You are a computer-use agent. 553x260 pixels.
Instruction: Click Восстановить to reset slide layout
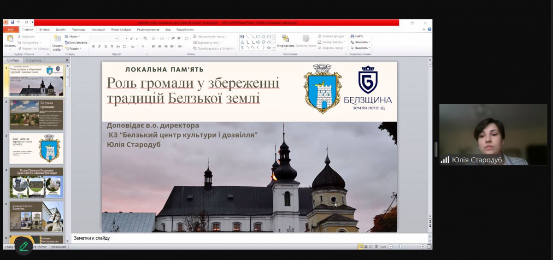[x=76, y=42]
